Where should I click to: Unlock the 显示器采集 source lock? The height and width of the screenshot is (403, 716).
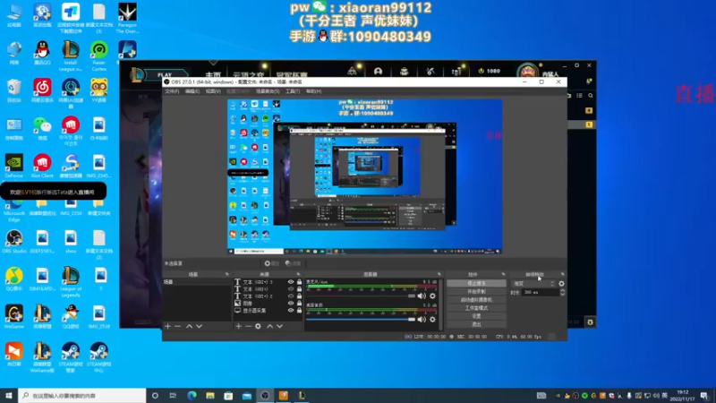[299, 310]
